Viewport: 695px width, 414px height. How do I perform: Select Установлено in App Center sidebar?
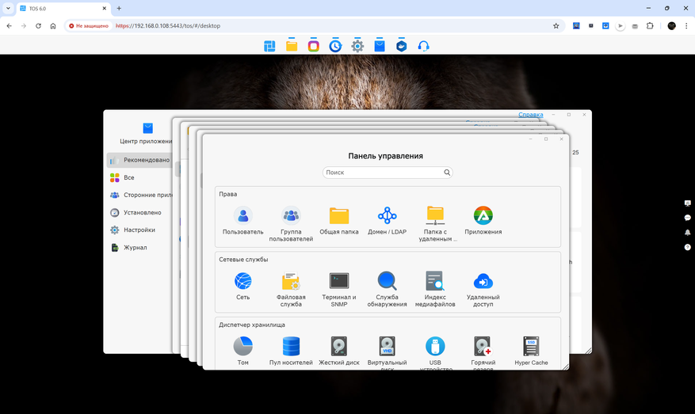(142, 212)
